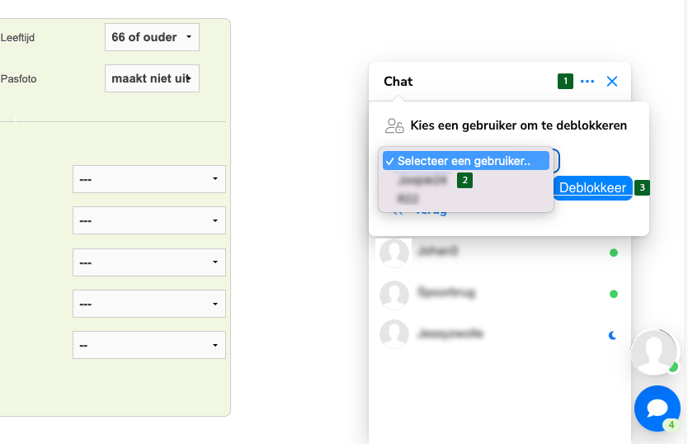Expand the first '---' dropdown
The height and width of the screenshot is (444, 688).
pos(149,179)
